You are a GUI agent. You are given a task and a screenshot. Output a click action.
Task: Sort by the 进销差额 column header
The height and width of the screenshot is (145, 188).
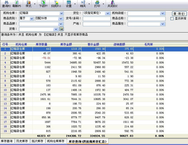[x=119, y=44]
